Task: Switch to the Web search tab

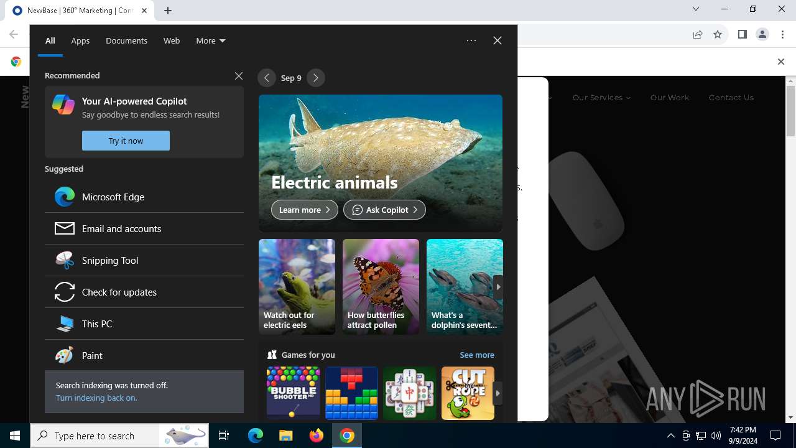Action: pos(172,40)
